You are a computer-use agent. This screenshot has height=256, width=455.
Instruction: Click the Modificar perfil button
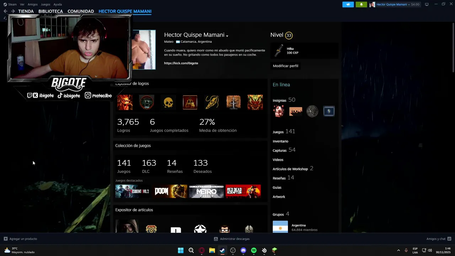285,66
